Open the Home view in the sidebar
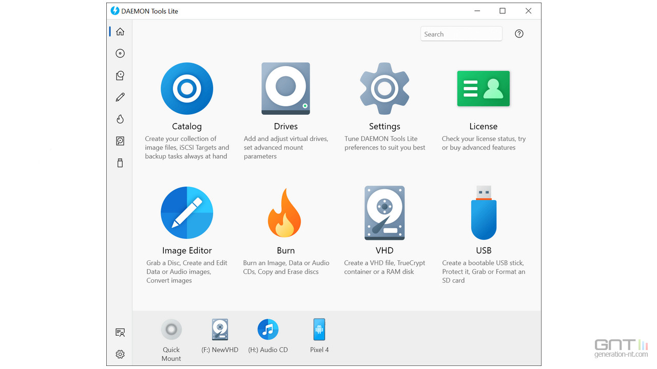657x369 pixels. tap(120, 32)
